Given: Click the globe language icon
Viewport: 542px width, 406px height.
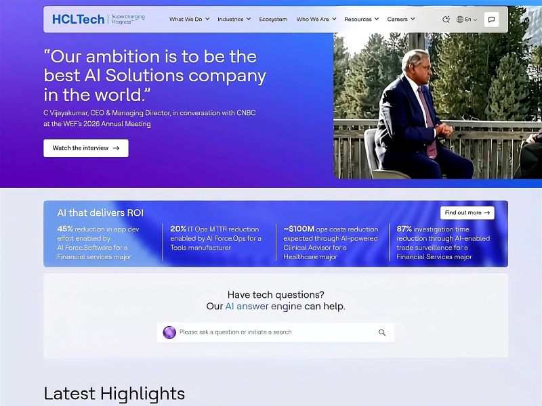Looking at the screenshot, I should coord(460,20).
